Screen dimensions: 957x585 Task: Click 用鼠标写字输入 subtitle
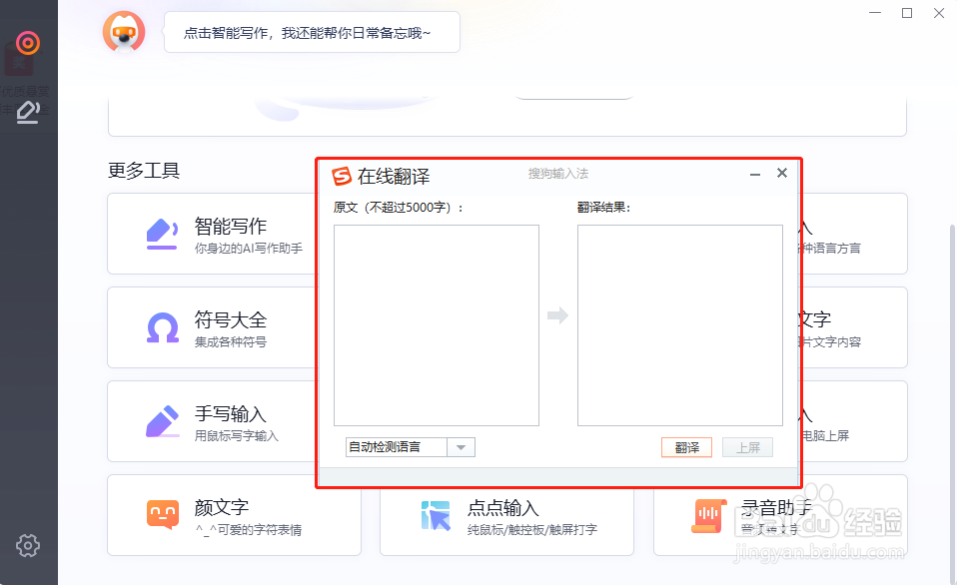pos(236,436)
